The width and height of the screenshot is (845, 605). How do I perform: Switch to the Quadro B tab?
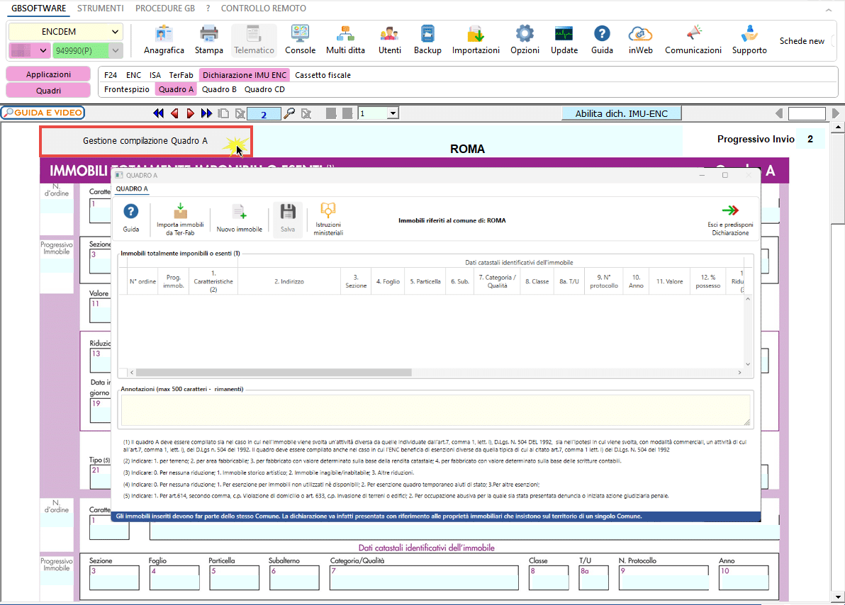pos(219,89)
